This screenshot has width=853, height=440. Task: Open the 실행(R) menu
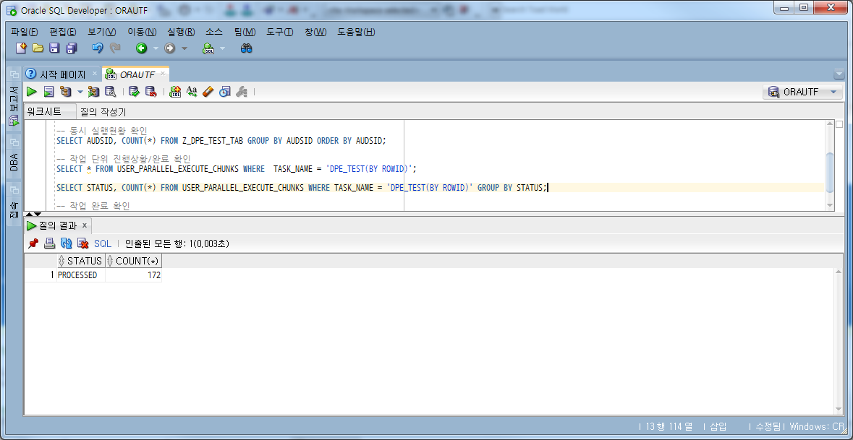coord(181,32)
